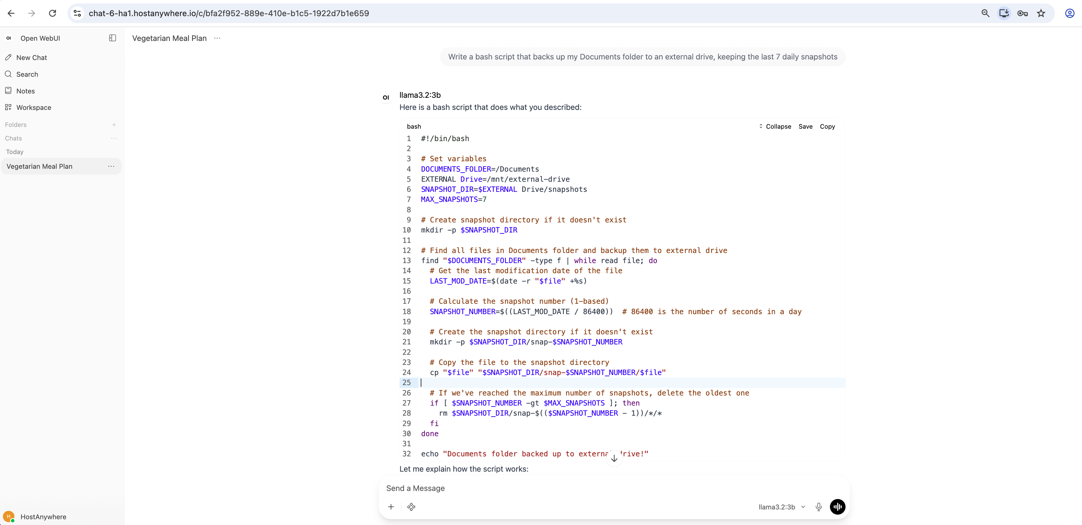Install app icon in address bar

tap(1004, 14)
